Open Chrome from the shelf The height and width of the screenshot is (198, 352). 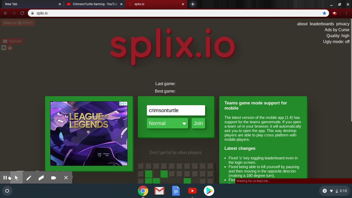pos(143,191)
